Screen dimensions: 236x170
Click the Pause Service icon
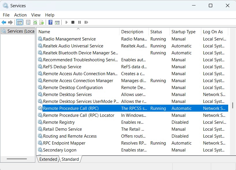pyautogui.click(x=80, y=22)
